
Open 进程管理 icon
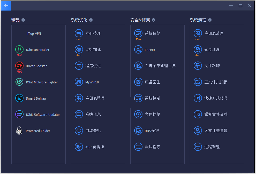click(198, 147)
